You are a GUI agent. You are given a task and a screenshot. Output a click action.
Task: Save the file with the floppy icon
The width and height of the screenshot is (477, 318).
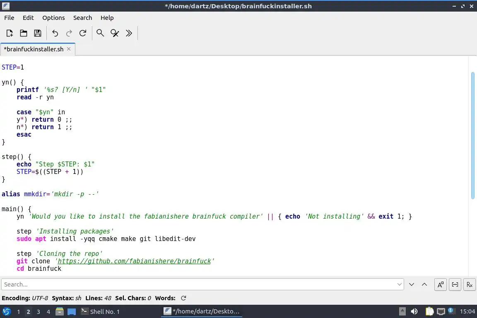click(37, 33)
